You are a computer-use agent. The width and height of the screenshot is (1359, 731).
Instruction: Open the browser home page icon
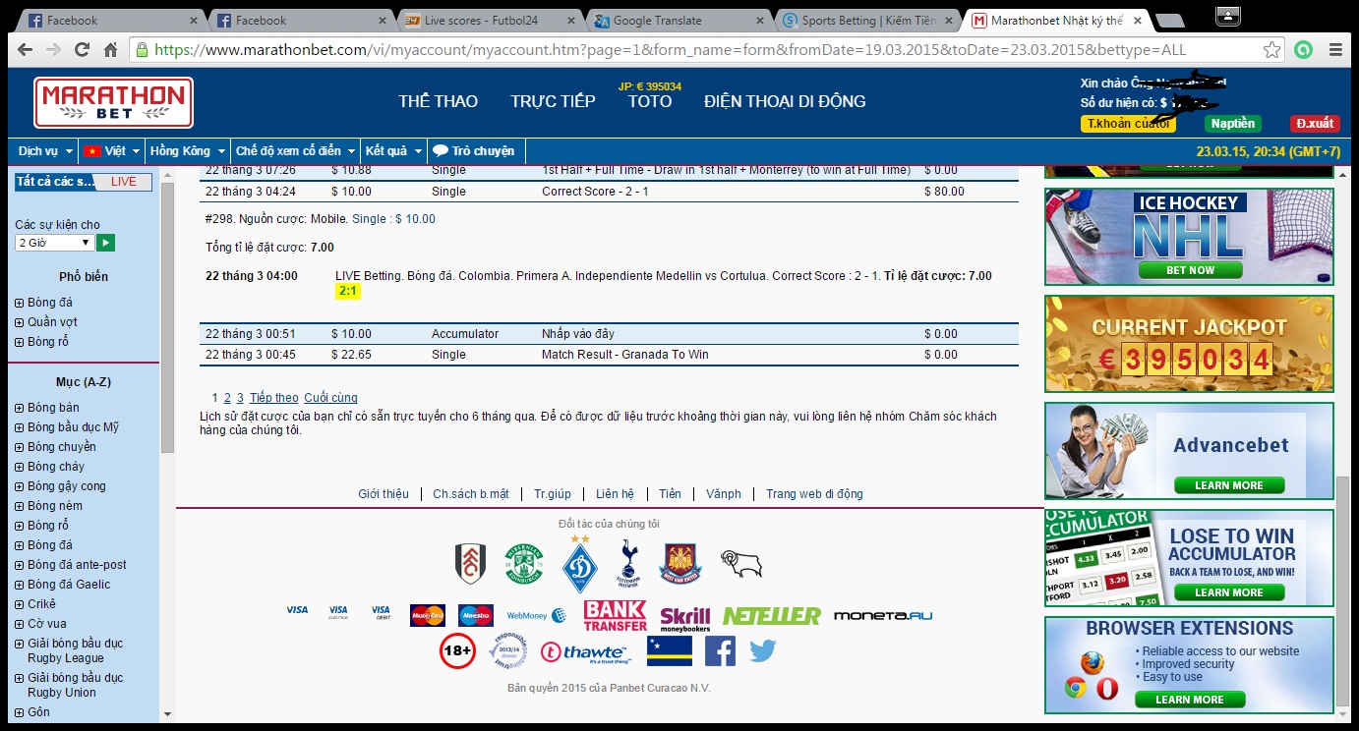pos(111,50)
